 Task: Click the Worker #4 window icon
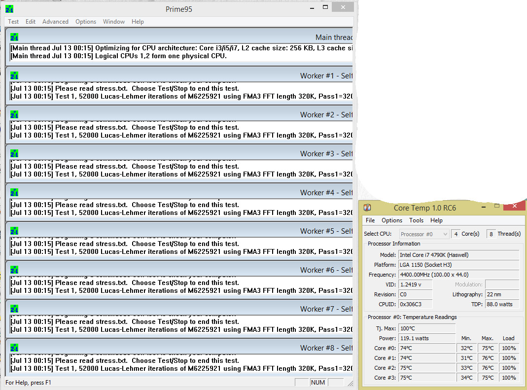[14, 192]
